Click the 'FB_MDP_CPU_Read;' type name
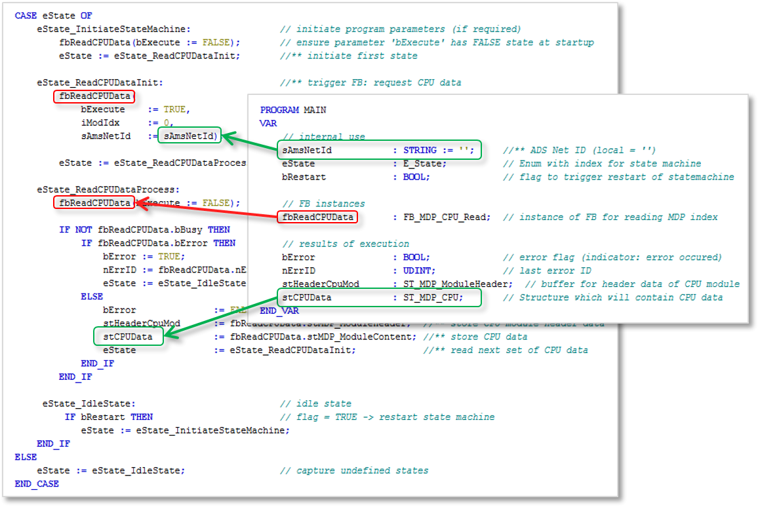This screenshot has height=507, width=760. click(447, 217)
